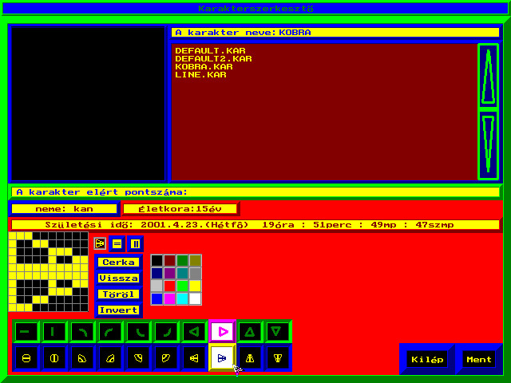Screen dimensions: 511x383
Task: Toggle the vertical lines mode button above Cerka
Action: coord(135,243)
